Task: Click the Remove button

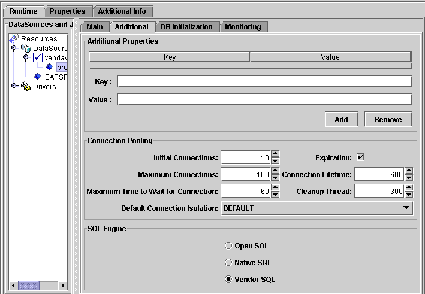Action: click(388, 119)
